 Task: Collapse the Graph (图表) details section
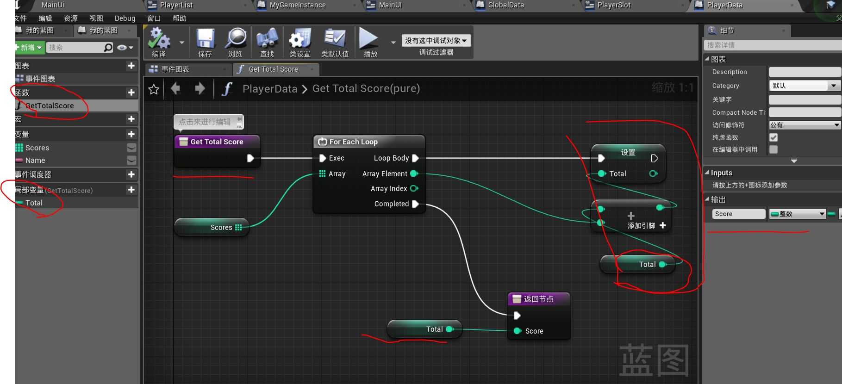pyautogui.click(x=707, y=59)
